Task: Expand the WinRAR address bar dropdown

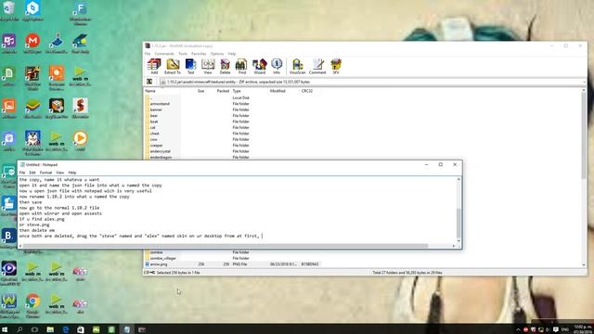Action: tap(584, 82)
